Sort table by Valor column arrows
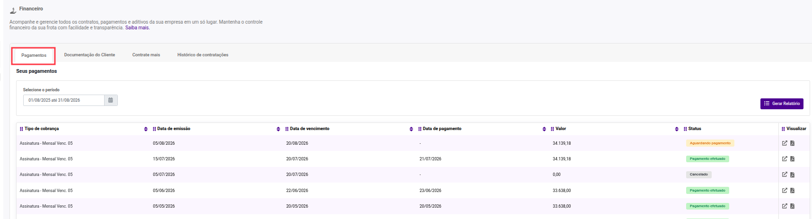The width and height of the screenshot is (812, 219). (677, 129)
